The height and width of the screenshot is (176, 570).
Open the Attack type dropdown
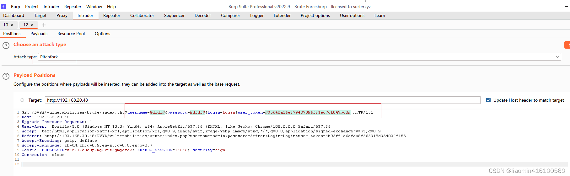(299, 57)
